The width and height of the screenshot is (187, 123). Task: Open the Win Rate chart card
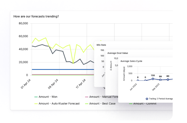101,45
